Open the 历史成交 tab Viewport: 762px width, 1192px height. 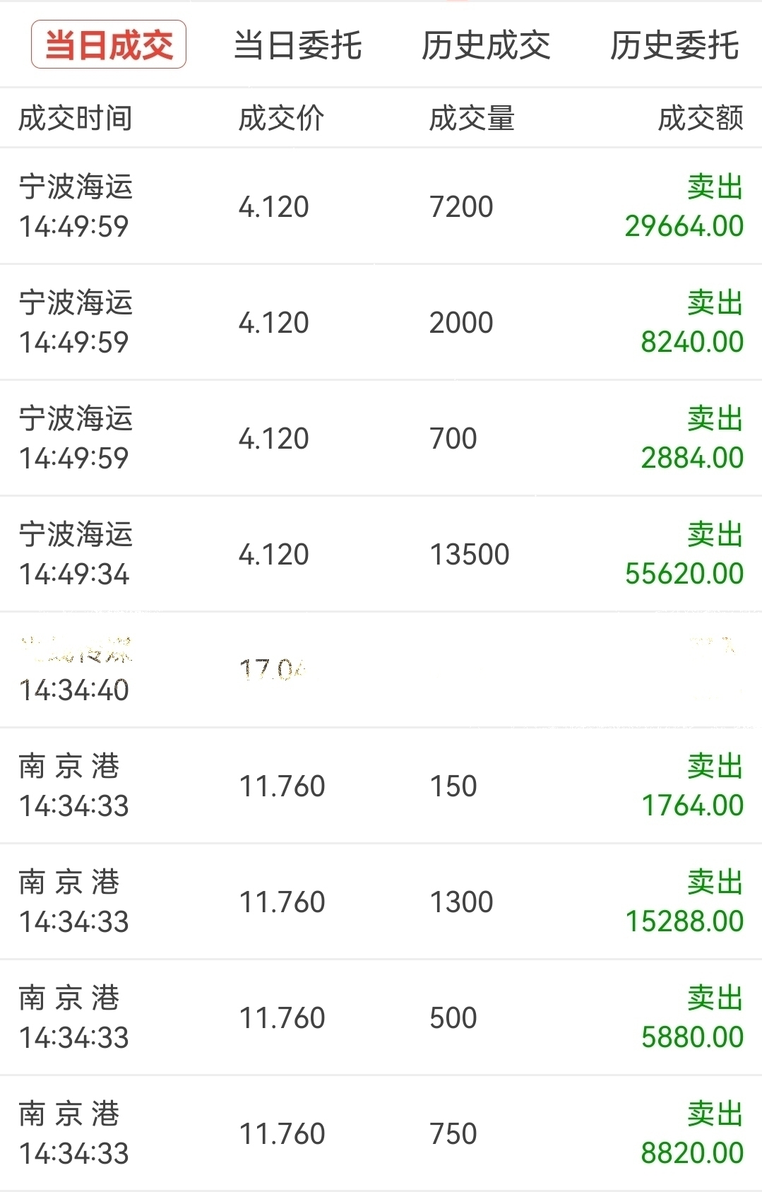click(x=486, y=46)
